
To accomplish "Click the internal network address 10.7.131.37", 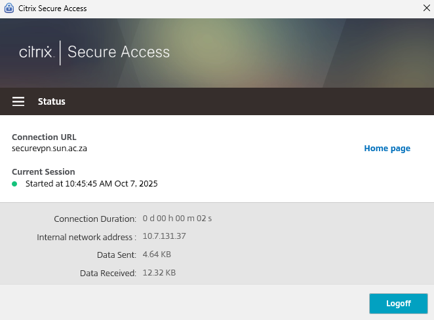I will 164,236.
